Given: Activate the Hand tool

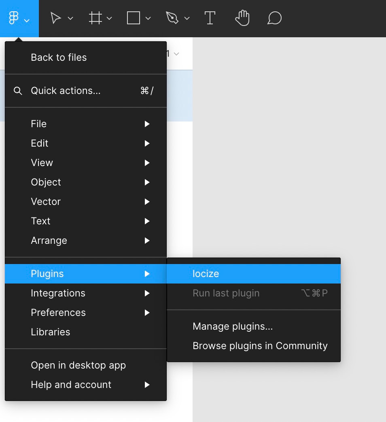Looking at the screenshot, I should tap(242, 18).
